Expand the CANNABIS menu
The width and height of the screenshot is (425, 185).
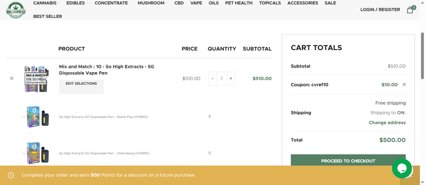pos(46,3)
